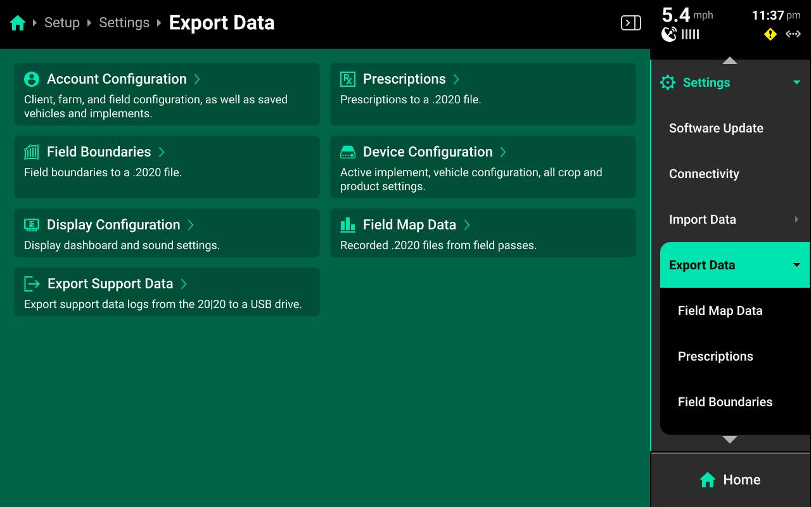Go to Setup in breadcrumb

[x=62, y=23]
